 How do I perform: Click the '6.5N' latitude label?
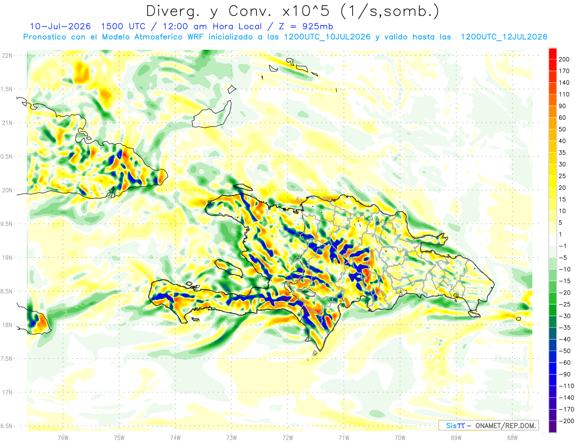point(7,426)
